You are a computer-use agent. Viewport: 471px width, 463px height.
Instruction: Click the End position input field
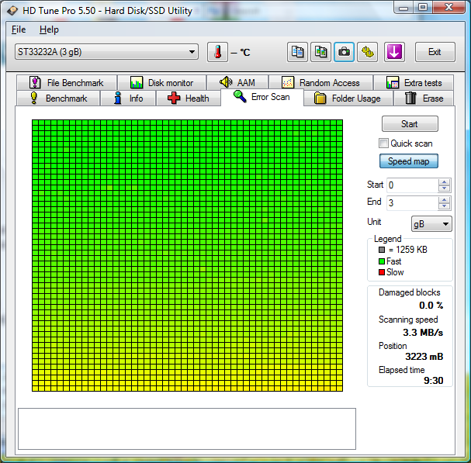(x=412, y=203)
